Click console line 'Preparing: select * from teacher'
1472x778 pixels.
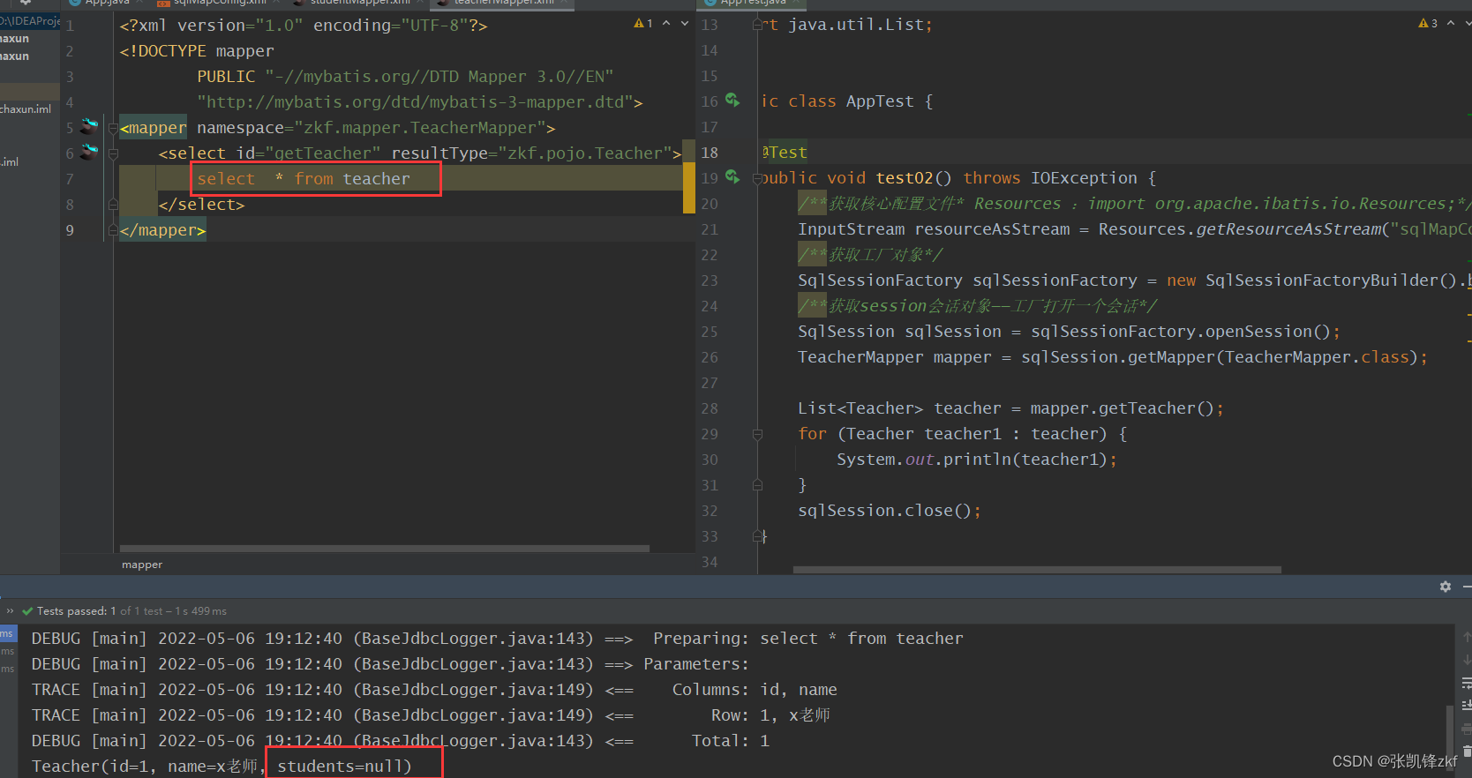pyautogui.click(x=808, y=639)
